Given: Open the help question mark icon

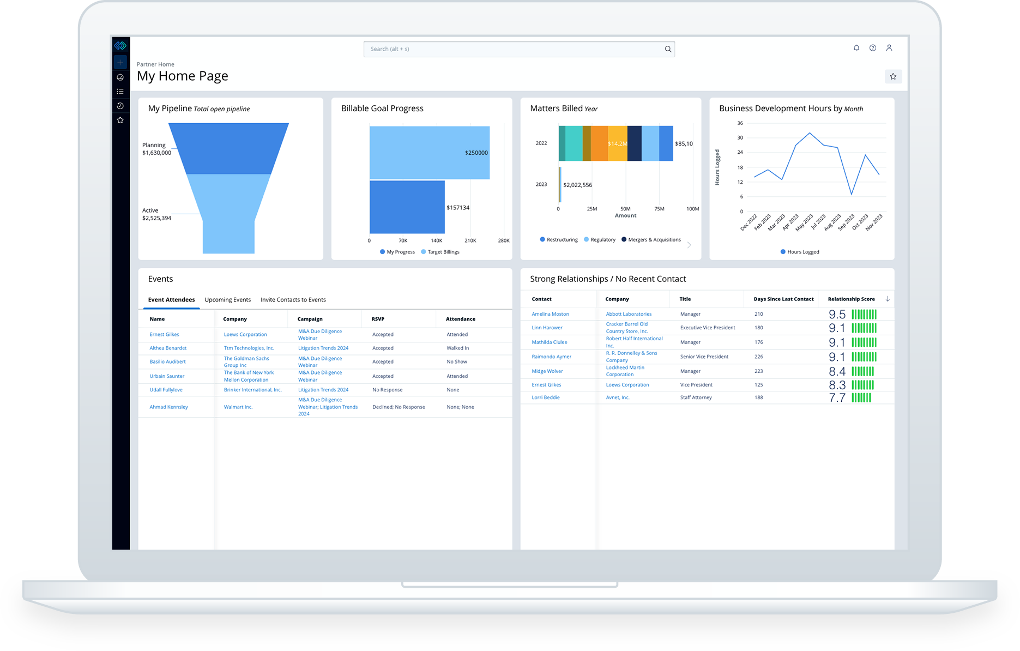Looking at the screenshot, I should coord(873,48).
